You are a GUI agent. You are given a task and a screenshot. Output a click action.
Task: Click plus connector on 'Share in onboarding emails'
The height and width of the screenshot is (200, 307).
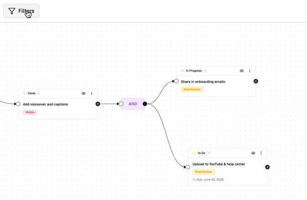click(x=256, y=81)
